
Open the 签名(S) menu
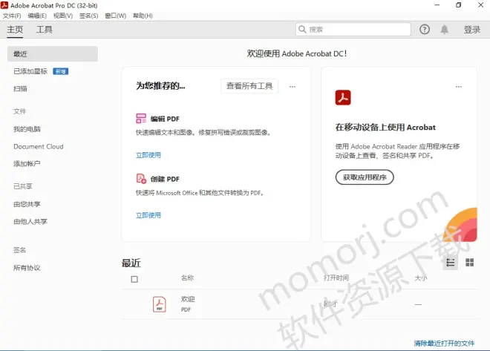89,16
